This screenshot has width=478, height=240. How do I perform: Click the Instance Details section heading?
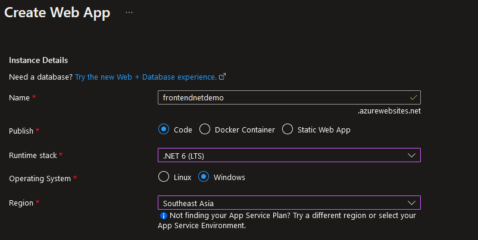click(x=39, y=60)
